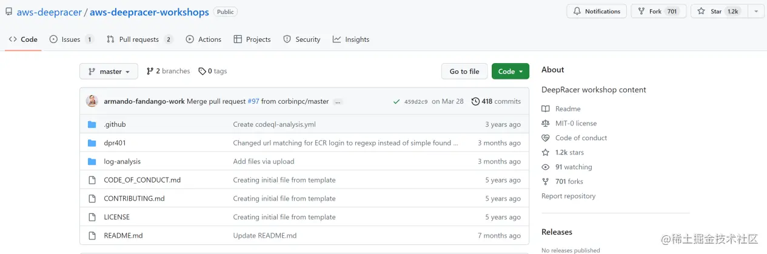
Task: Click the folder icon for dpr401
Action: click(x=92, y=143)
